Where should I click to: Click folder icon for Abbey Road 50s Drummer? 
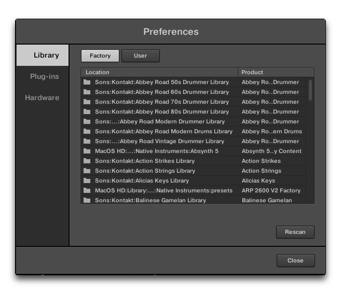[87, 82]
